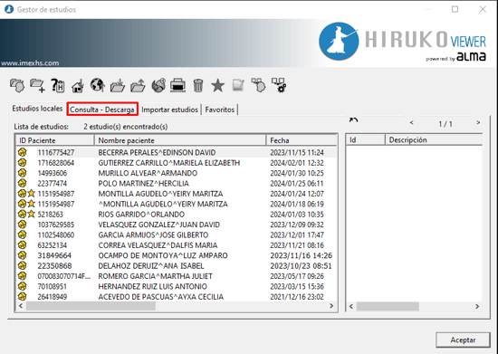Click the add new folder icon
Screen dimensions: 498x354
coord(37,85)
